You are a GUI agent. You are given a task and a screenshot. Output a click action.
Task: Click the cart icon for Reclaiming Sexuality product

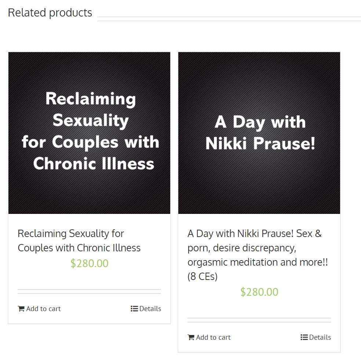pos(21,309)
